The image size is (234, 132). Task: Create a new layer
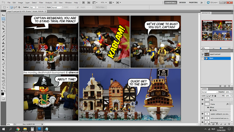click(x=225, y=124)
